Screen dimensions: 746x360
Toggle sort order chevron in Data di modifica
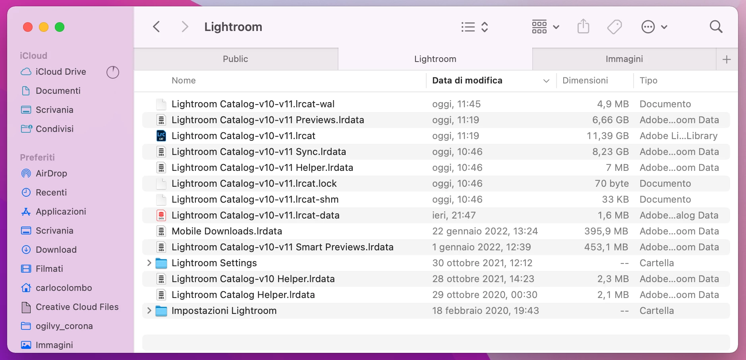click(546, 81)
